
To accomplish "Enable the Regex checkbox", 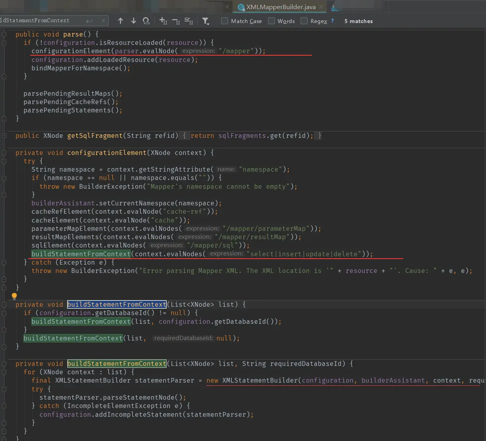I will coord(304,21).
